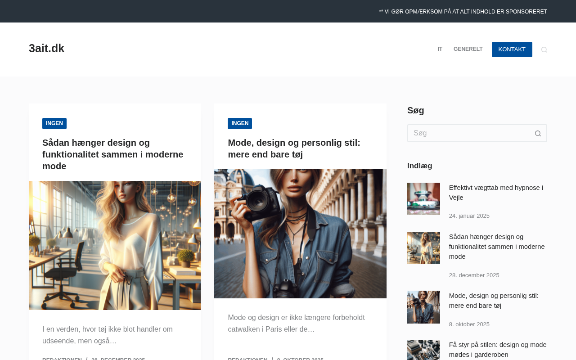
Task: Click INGEN tag on the funktionalitet article
Action: click(x=54, y=123)
